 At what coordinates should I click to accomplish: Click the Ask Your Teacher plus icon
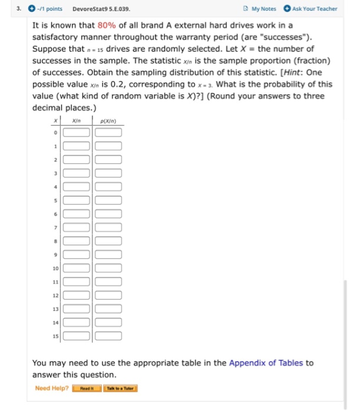287,8
